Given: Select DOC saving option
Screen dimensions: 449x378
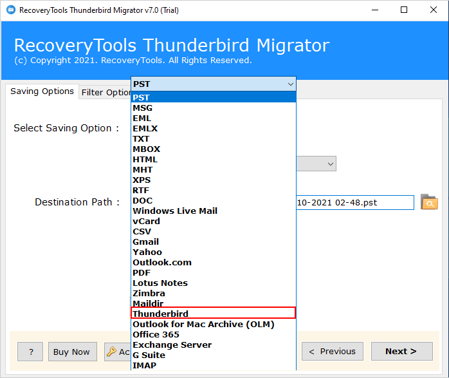Looking at the screenshot, I should pos(214,201).
